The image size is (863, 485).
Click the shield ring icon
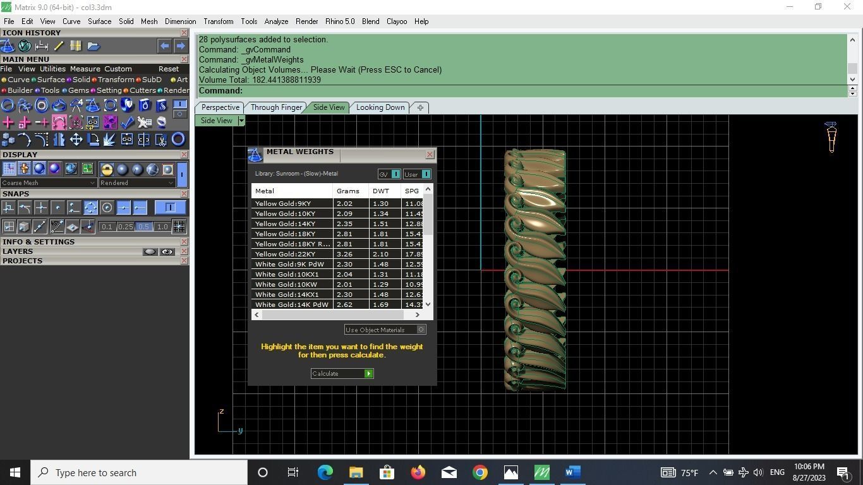127,105
